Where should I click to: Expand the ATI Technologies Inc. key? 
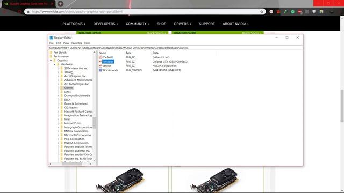pyautogui.click(x=59, y=84)
